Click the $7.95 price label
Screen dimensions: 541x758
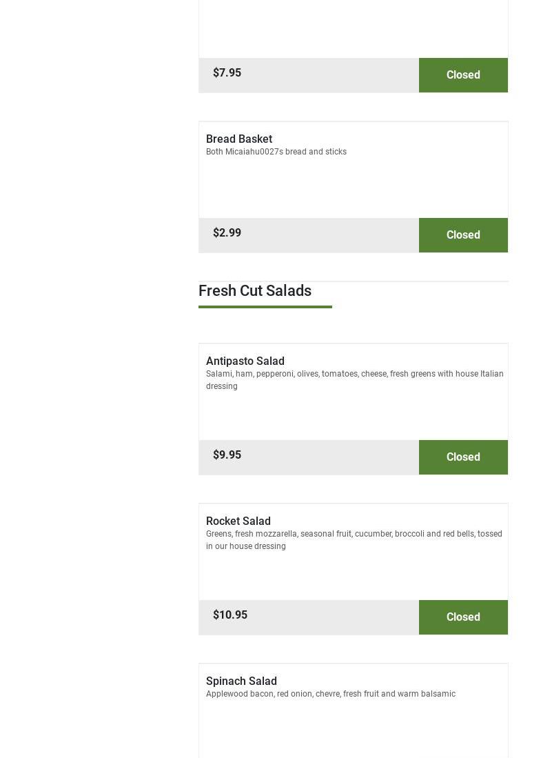click(227, 73)
